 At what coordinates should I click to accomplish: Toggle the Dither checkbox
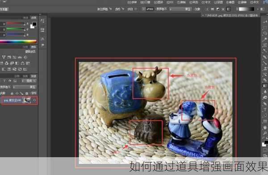point(123,9)
